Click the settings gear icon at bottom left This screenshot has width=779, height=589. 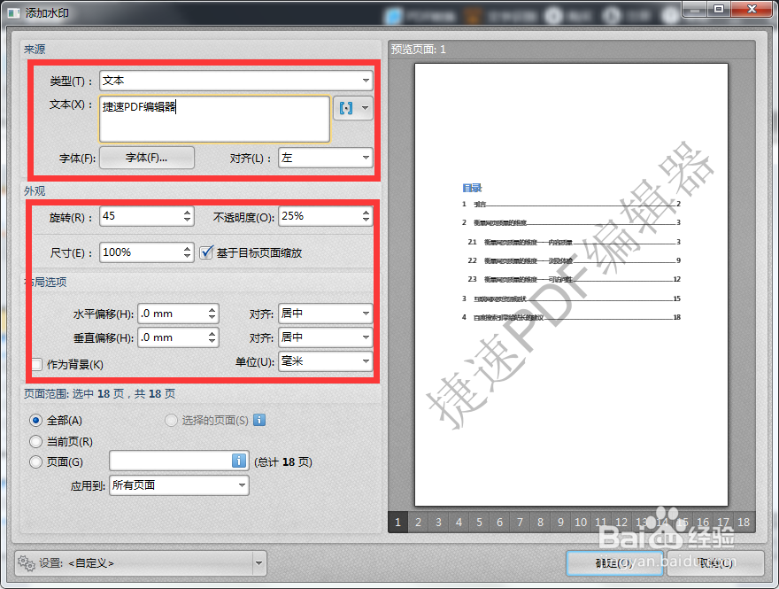coord(26,563)
